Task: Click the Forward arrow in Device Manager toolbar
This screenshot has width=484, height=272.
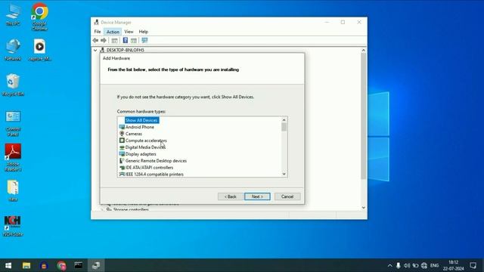Action: point(104,40)
